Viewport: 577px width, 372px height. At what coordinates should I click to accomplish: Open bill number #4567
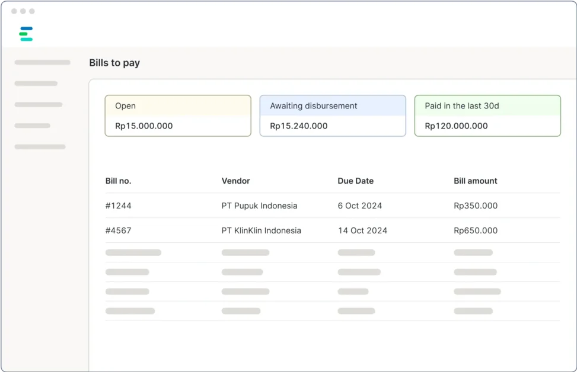[x=119, y=230]
